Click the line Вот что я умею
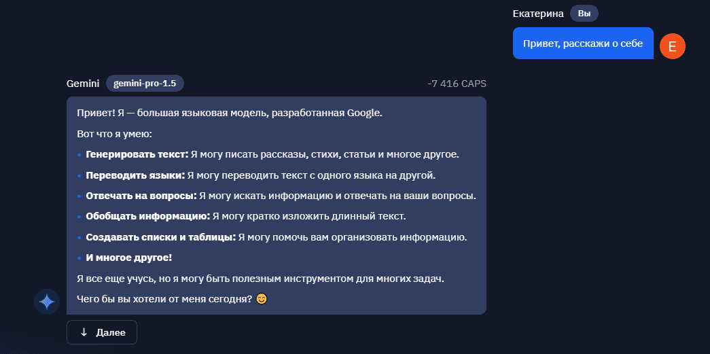This screenshot has height=354, width=710. [x=115, y=134]
